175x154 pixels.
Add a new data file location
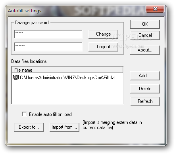(145, 76)
